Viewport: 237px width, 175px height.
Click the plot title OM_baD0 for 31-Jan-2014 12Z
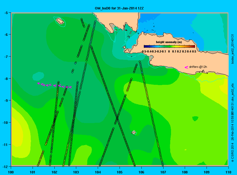[x=119, y=8]
